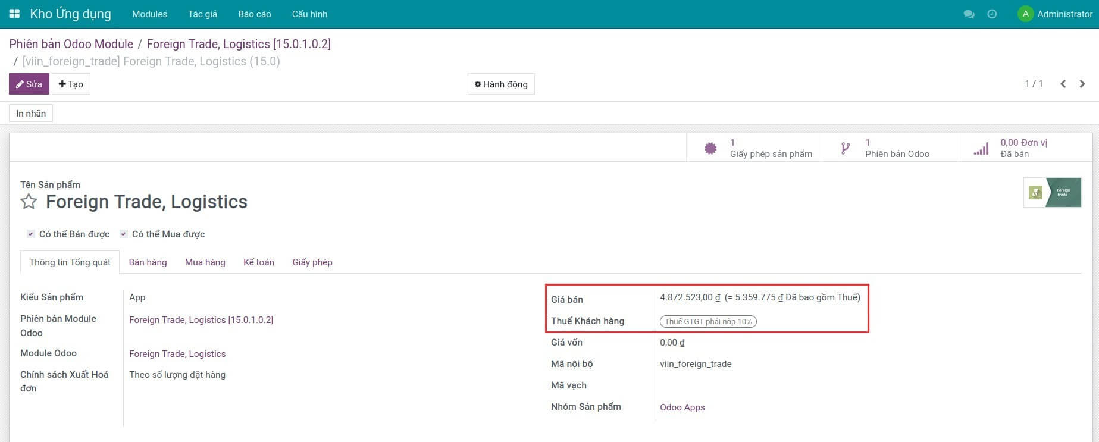
Task: Switch to the Giấy phép tab
Action: tap(312, 262)
